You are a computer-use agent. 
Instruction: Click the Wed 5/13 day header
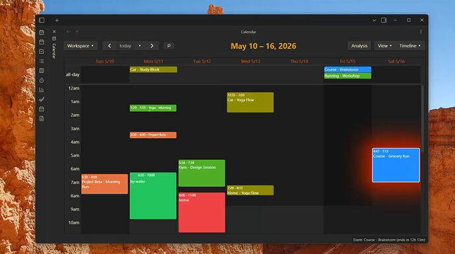(251, 61)
